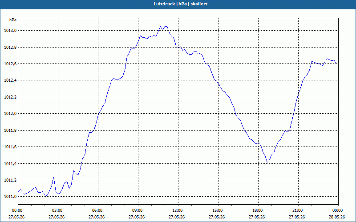Select the 28.05.26 date label
This screenshot has width=356, height=222.
[337, 217]
